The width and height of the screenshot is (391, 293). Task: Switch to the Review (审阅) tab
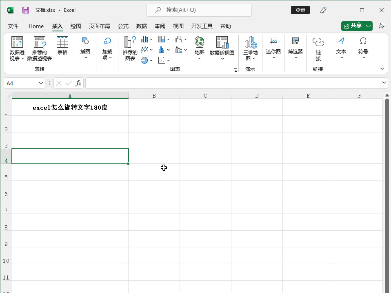click(160, 26)
